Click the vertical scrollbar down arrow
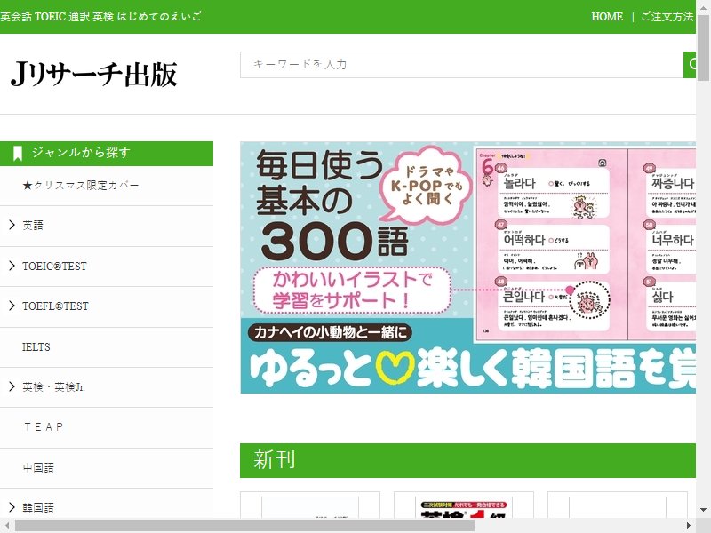The height and width of the screenshot is (533, 711). 703,510
